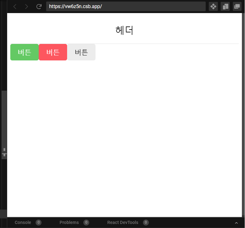
Task: Toggle the split preview layout icon
Action: (x=225, y=7)
